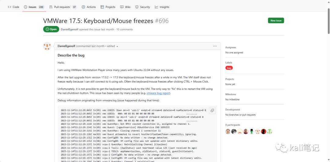Screen dimensions: 330x162
Task: Open the orange pixel-pattern participant avatar
Action: [258, 131]
